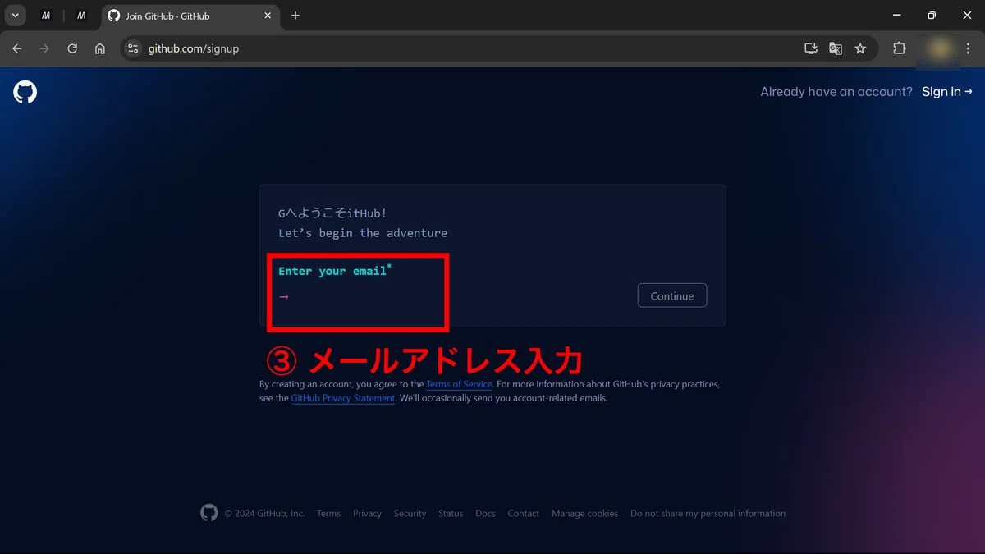Image resolution: width=985 pixels, height=554 pixels.
Task: Open the Extensions puzzle icon
Action: [900, 48]
